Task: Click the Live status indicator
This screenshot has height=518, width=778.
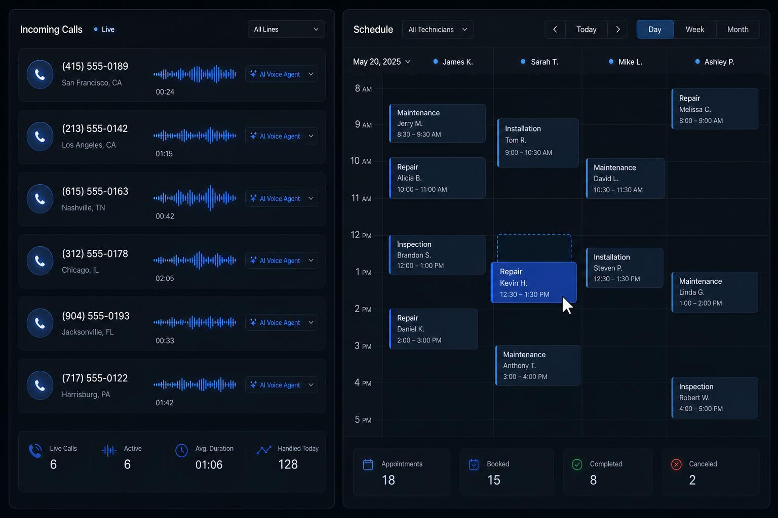Action: 104,29
